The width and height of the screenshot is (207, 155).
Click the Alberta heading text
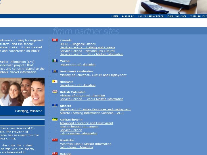point(66,106)
